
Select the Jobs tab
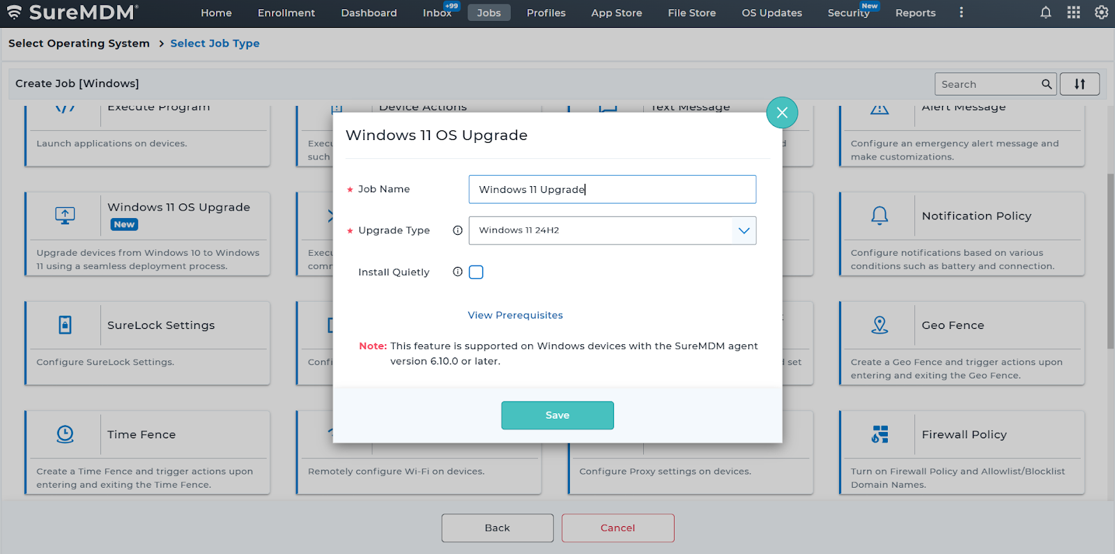[489, 13]
